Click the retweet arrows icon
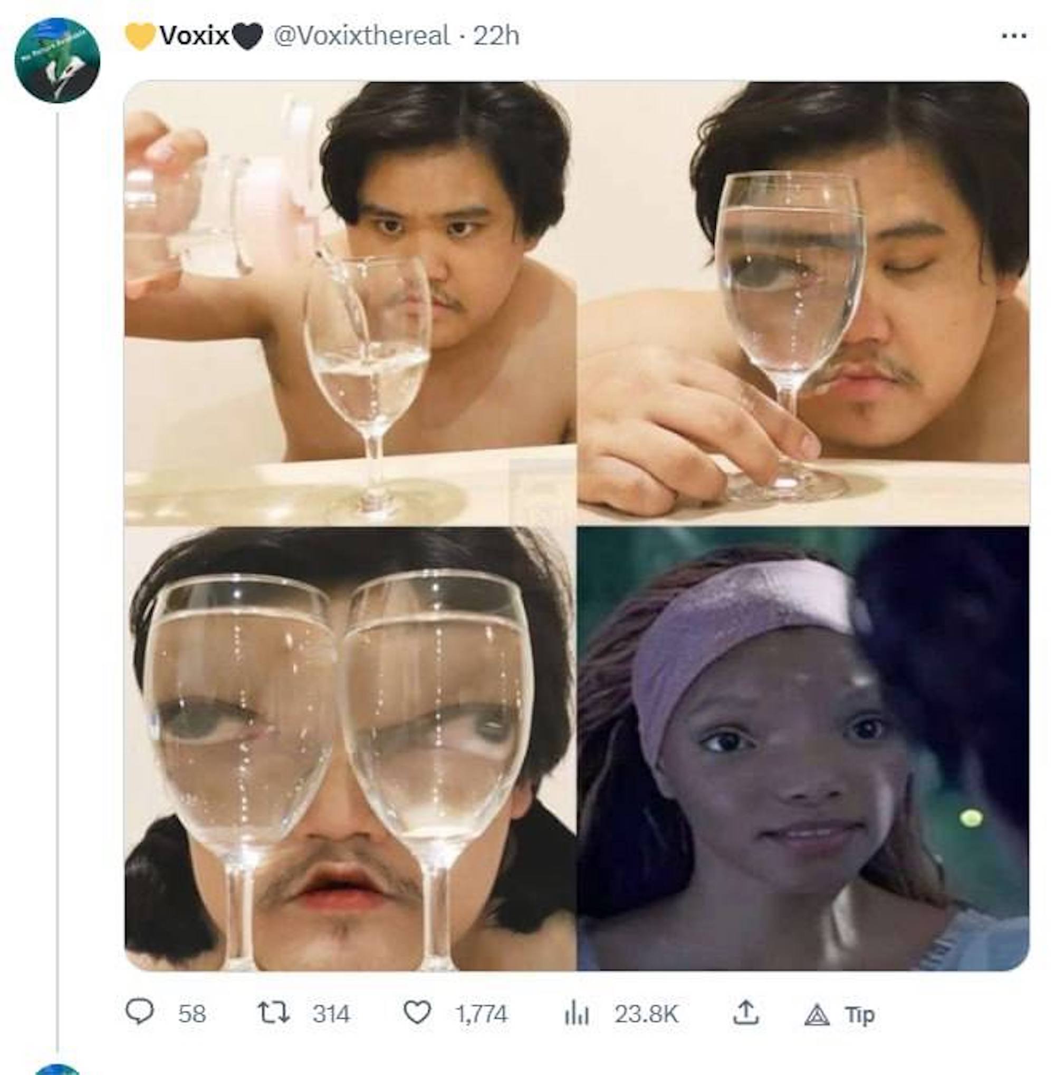The height and width of the screenshot is (1075, 1055). pyautogui.click(x=274, y=1013)
